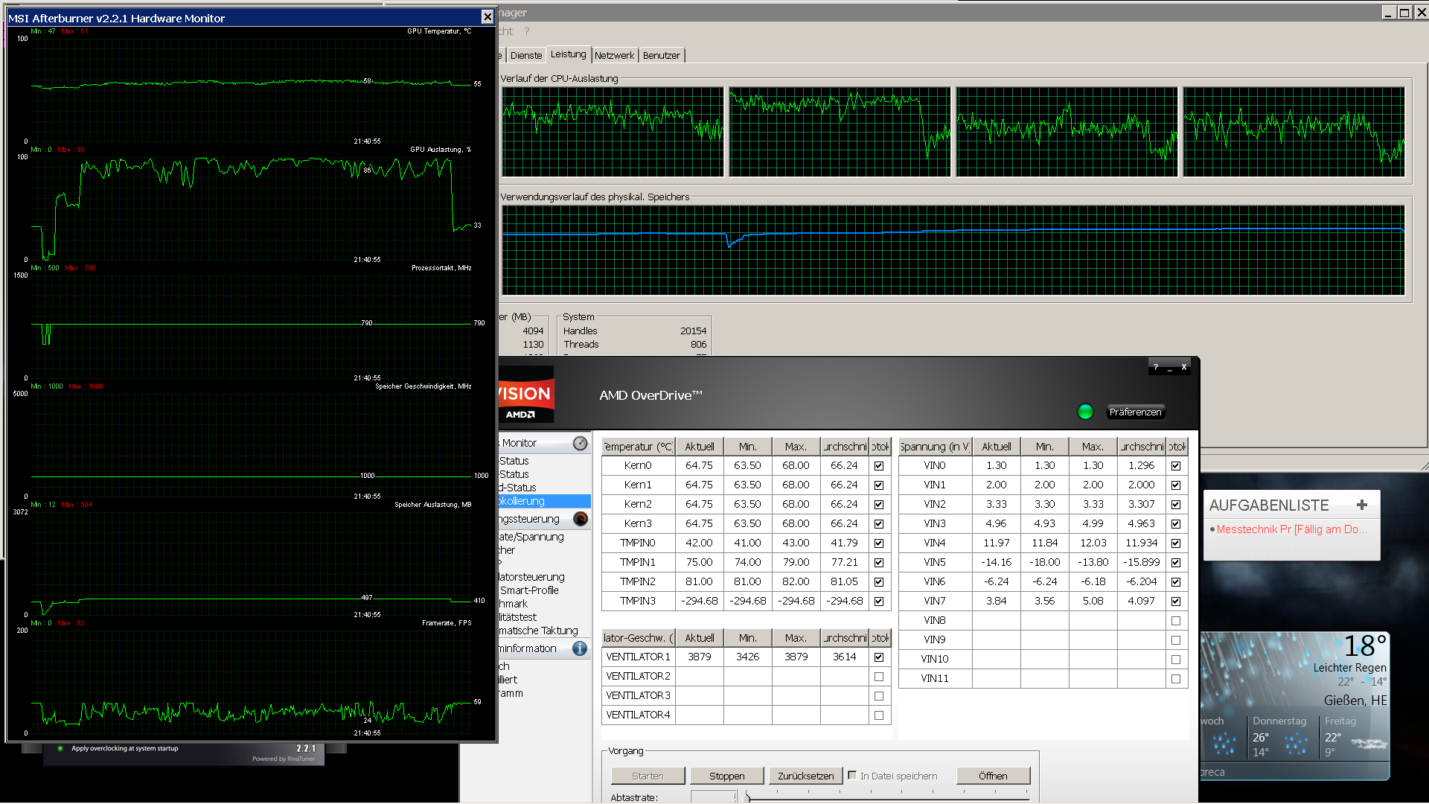Click the blue system information icon

[580, 648]
